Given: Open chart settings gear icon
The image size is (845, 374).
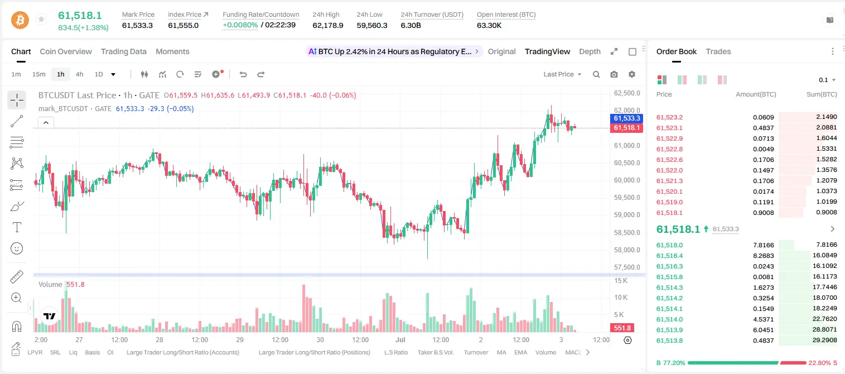Looking at the screenshot, I should [632, 74].
